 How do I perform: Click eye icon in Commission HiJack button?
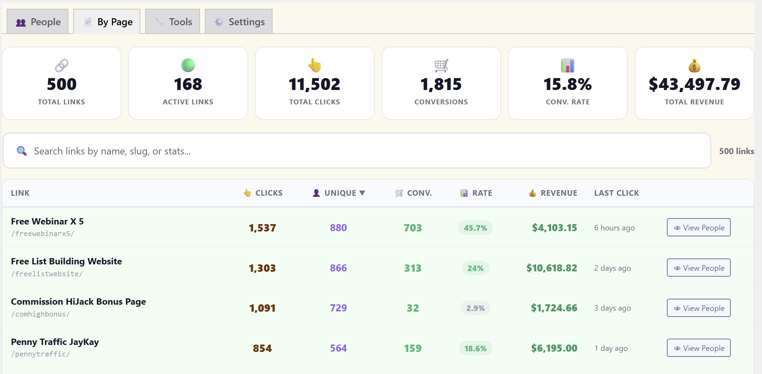pos(677,309)
